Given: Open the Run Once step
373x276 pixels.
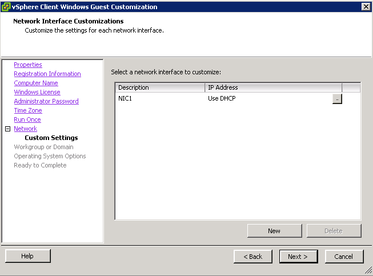Looking at the screenshot, I should 27,119.
